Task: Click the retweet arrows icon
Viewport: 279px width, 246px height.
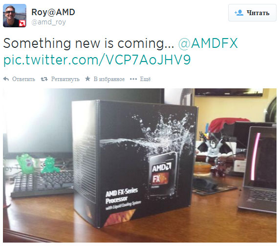Action: (44, 79)
